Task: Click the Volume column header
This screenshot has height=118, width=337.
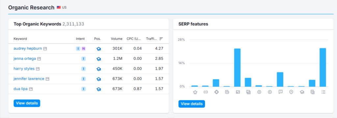Action: point(117,39)
